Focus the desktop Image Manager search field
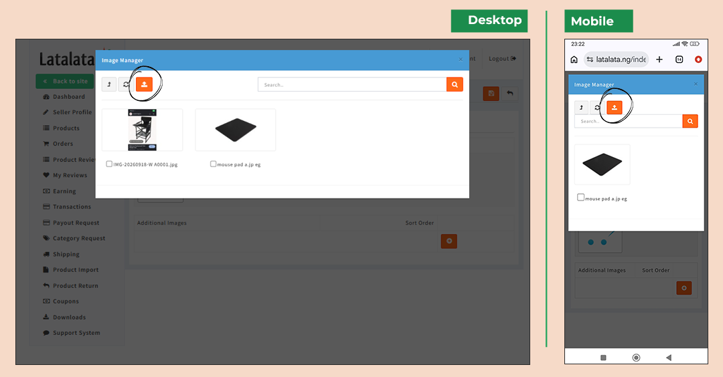This screenshot has height=377, width=723. pyautogui.click(x=352, y=85)
